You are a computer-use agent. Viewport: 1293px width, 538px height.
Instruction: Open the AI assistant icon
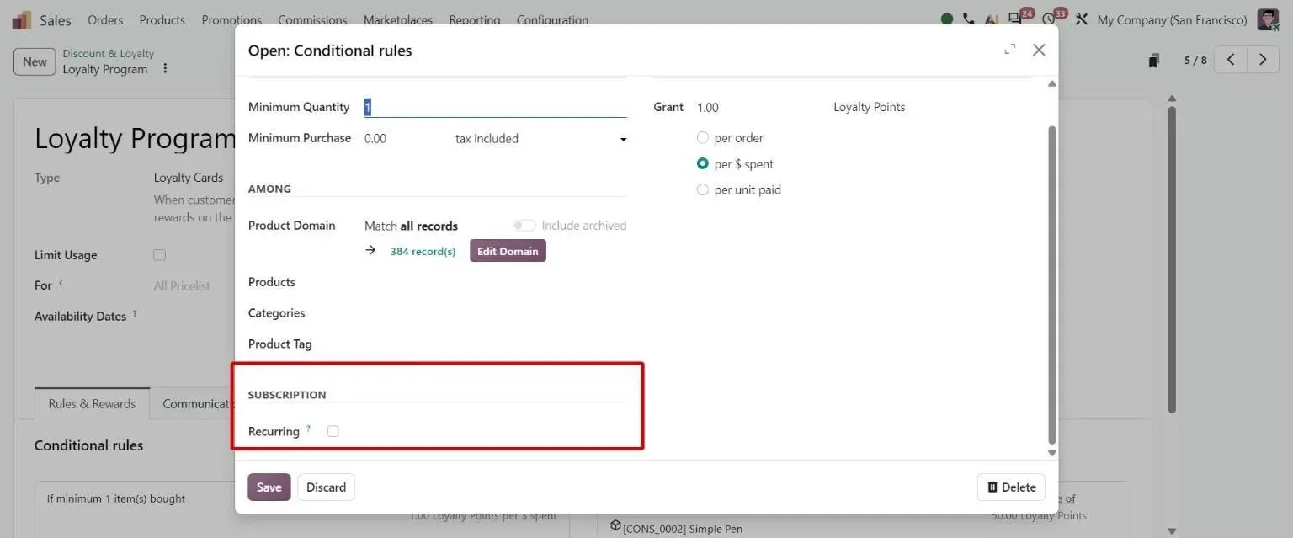992,19
